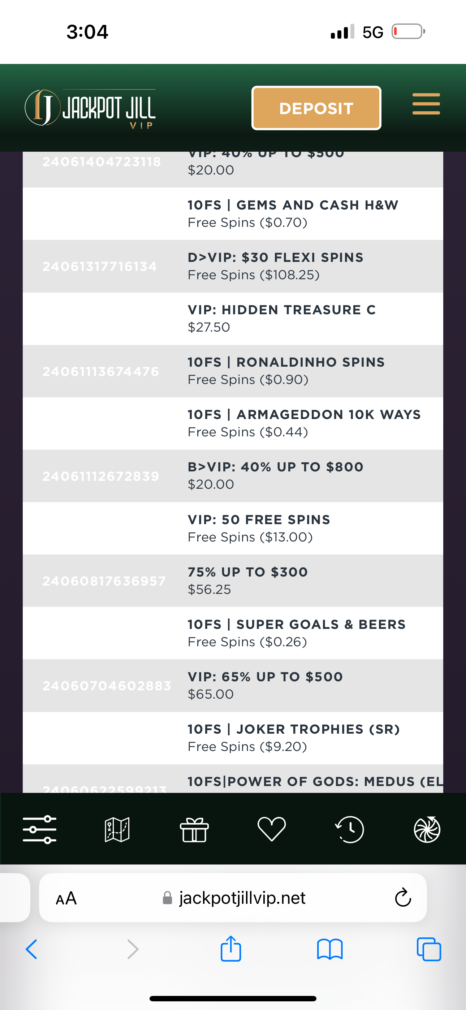Open the filter sliders icon
This screenshot has height=1010, width=466.
coord(39,829)
